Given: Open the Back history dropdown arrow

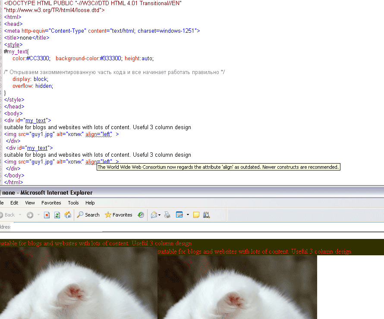Looking at the screenshot, I should coord(20,215).
